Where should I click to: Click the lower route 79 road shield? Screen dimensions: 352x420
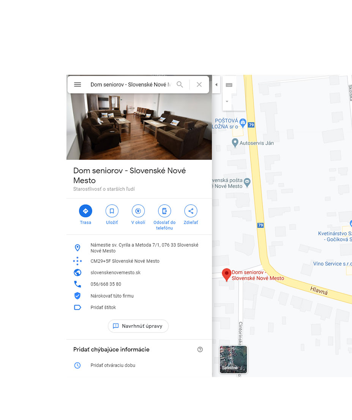point(260,225)
